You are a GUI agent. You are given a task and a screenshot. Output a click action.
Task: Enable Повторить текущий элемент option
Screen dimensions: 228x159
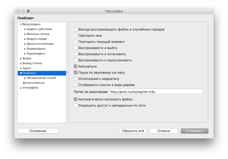pyautogui.click(x=76, y=42)
